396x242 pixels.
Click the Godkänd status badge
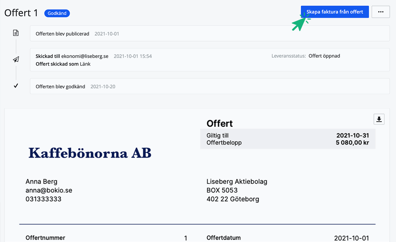click(57, 13)
